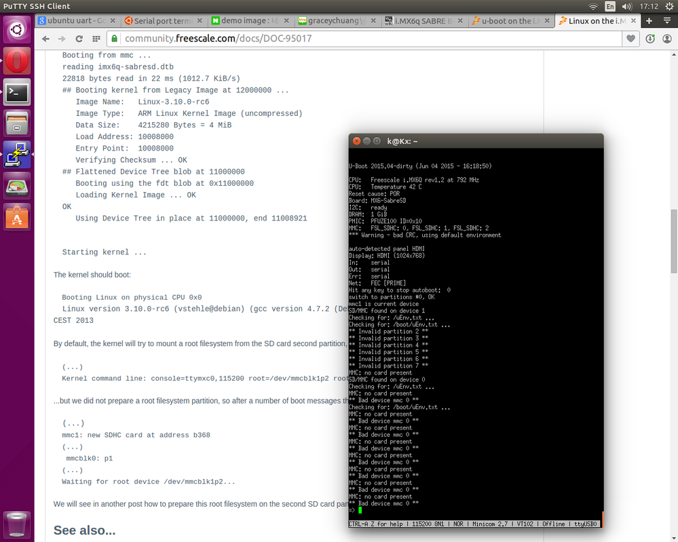This screenshot has width=678, height=542.
Task: Close the 'ubuntu uart' tab
Action: [x=113, y=21]
